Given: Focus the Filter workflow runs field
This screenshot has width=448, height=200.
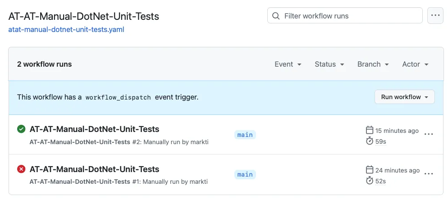Looking at the screenshot, I should point(345,16).
